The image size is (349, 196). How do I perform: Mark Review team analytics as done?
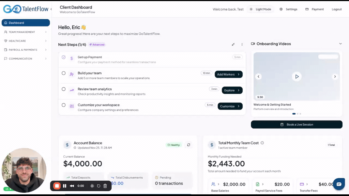(x=63, y=89)
